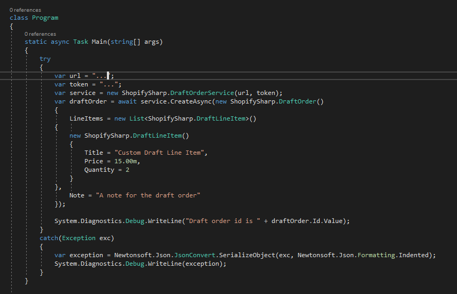Click the 'args' parameter name
Image resolution: width=457 pixels, height=294 pixels.
(152, 42)
